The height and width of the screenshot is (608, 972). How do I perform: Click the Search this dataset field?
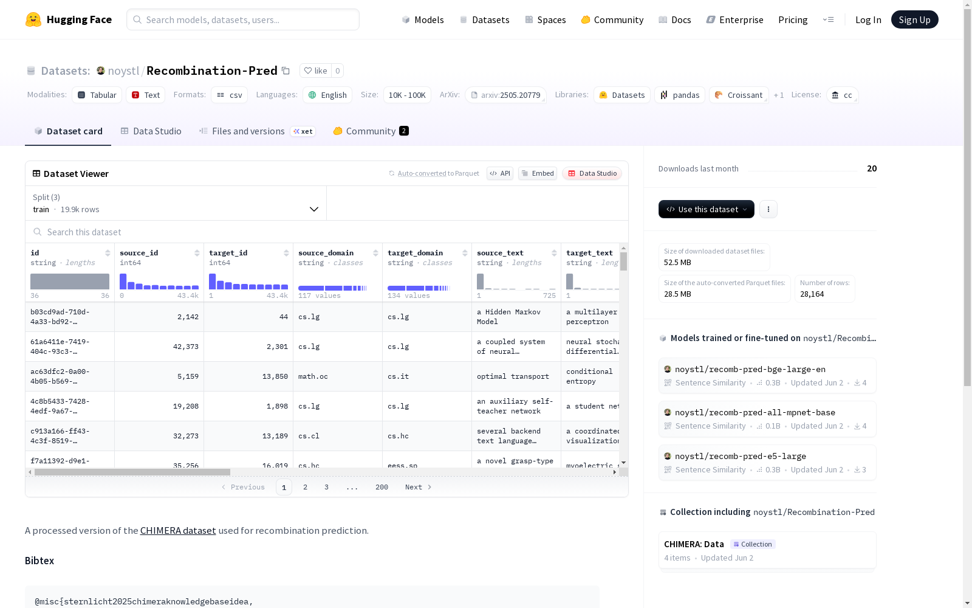[327, 232]
